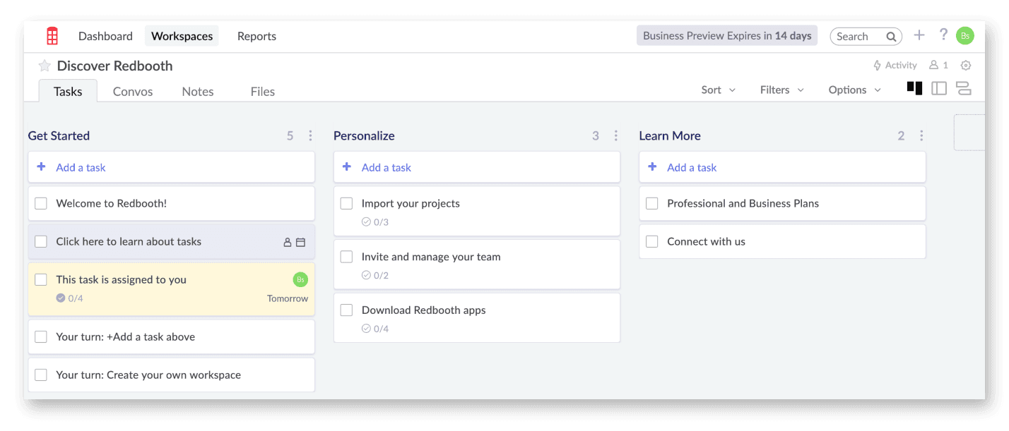The height and width of the screenshot is (431, 1009).
Task: Click Business Preview Expires in 14 days banner
Action: pos(727,36)
